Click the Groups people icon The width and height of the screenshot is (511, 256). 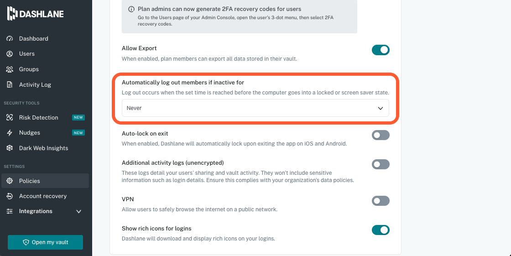click(x=10, y=69)
